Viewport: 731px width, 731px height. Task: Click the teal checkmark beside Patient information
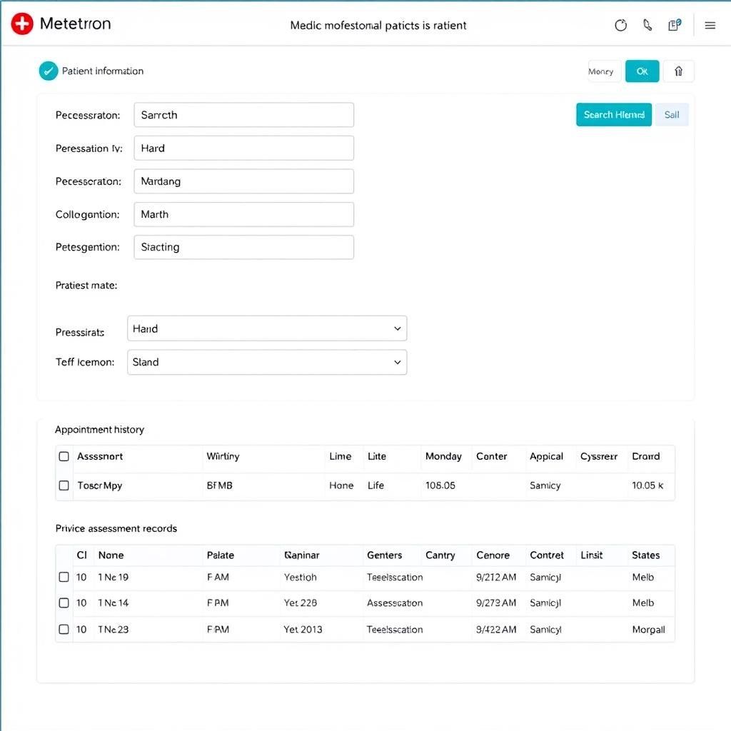coord(48,71)
